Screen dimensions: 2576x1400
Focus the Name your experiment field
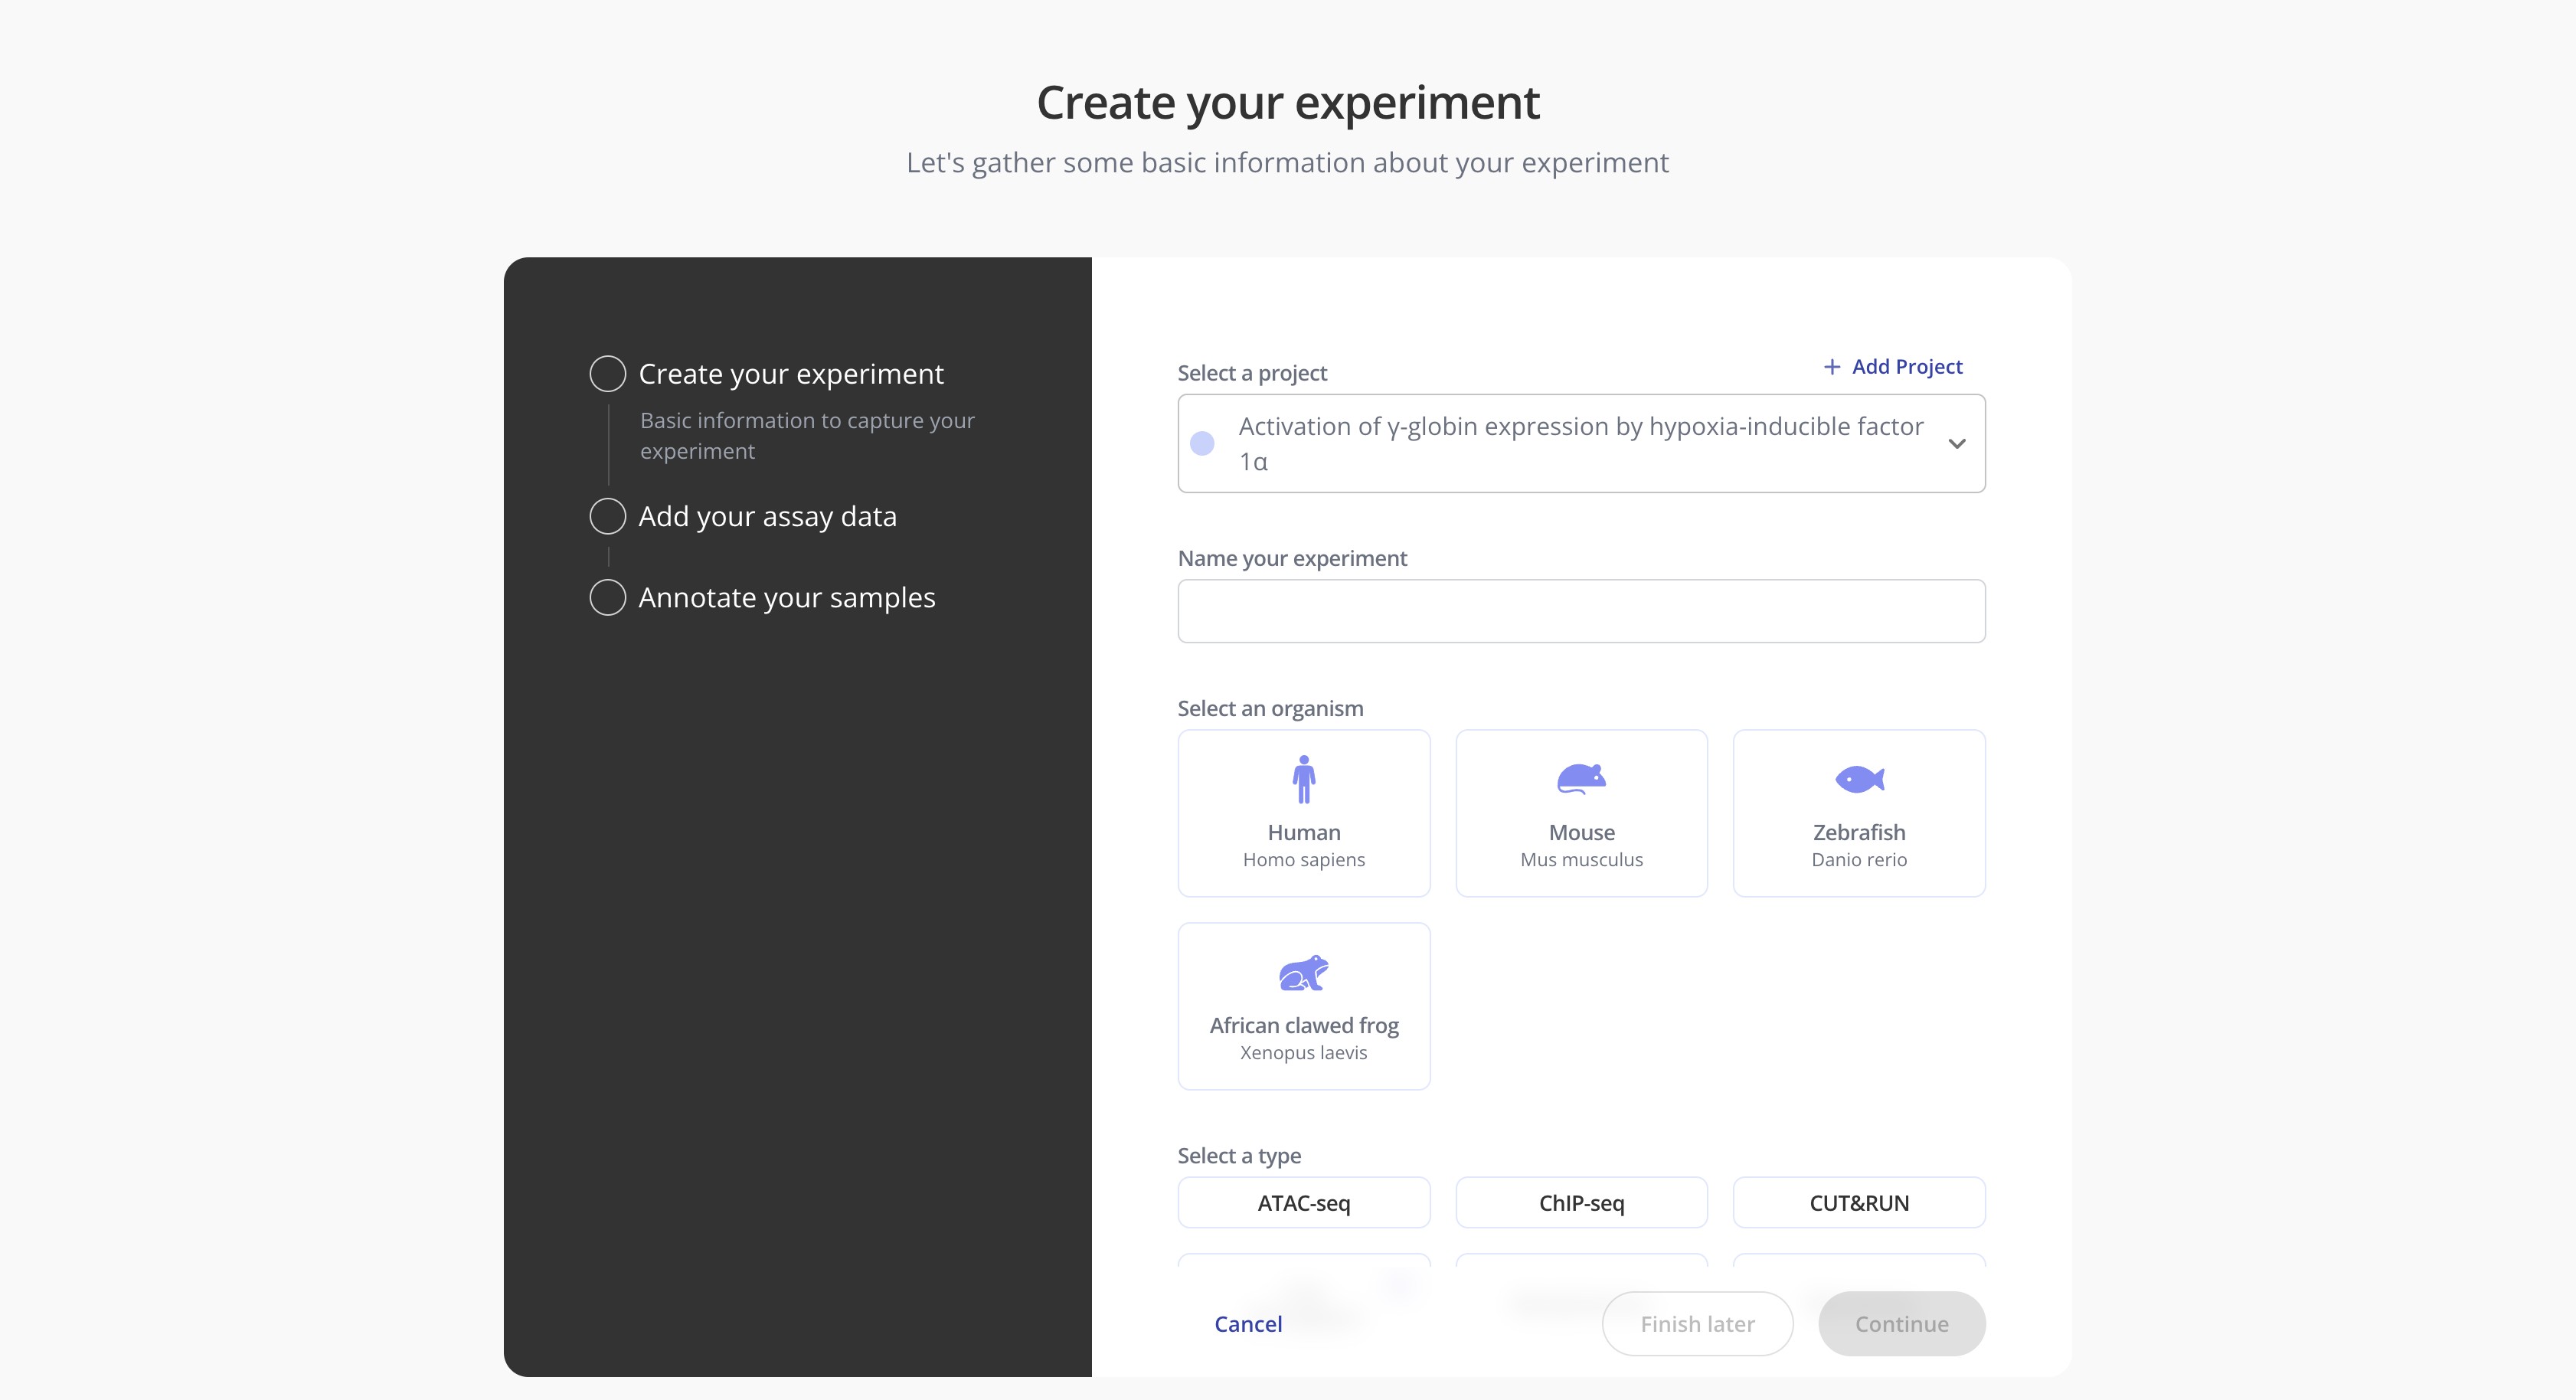1581,611
